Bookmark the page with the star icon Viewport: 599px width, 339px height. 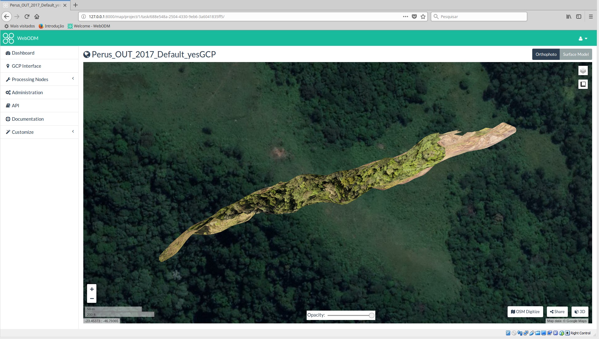(x=423, y=17)
